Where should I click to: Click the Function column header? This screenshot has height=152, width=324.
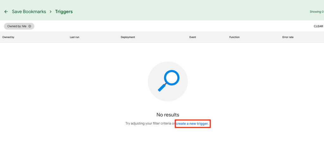234,37
